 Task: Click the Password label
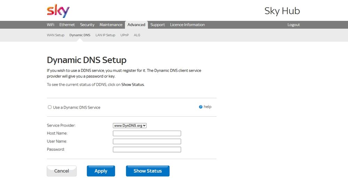pos(56,149)
